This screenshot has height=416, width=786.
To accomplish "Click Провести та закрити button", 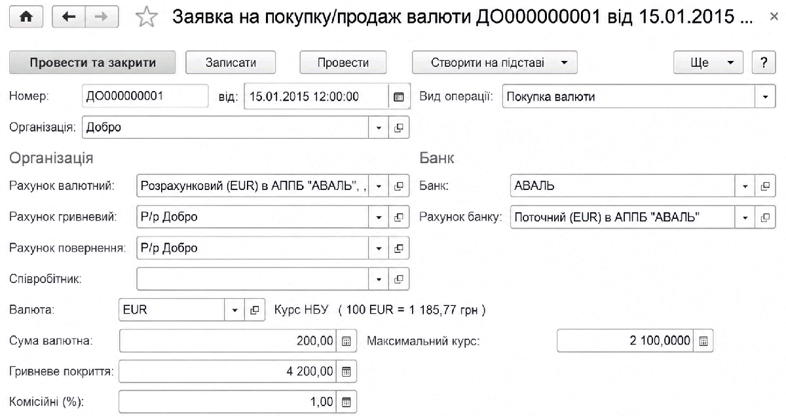I will click(x=93, y=63).
